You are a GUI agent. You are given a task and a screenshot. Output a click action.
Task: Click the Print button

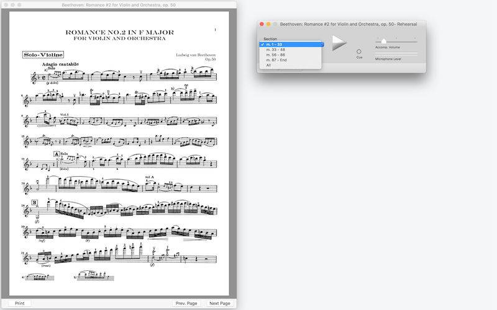(19, 303)
